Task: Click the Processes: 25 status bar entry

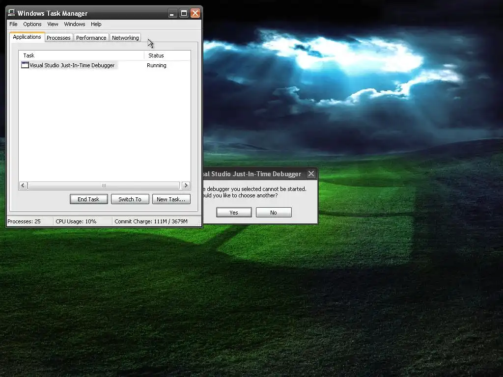Action: [x=30, y=221]
